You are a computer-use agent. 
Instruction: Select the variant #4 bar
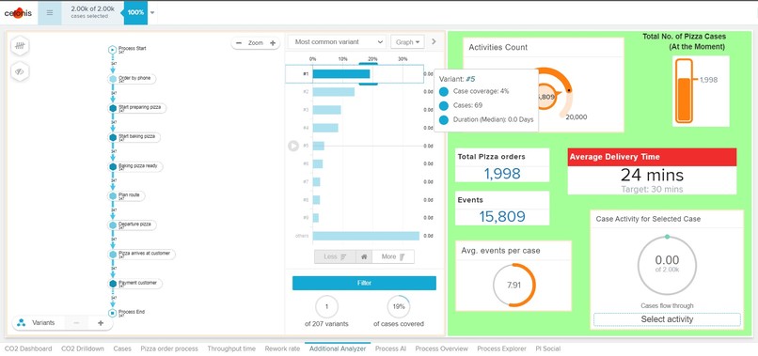(325, 128)
